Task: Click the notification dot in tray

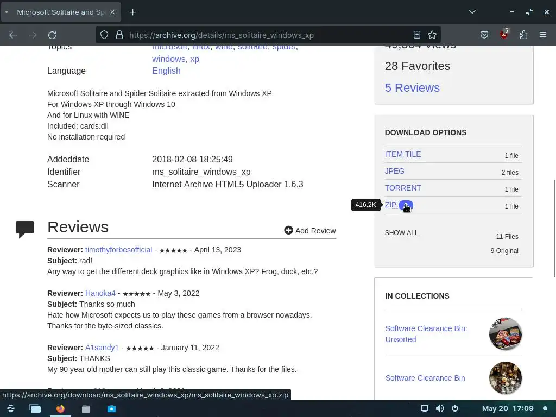Action: coord(545,408)
